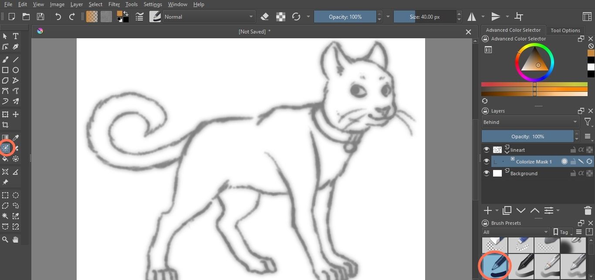
Task: Open the brush editor settings
Action: 140,17
